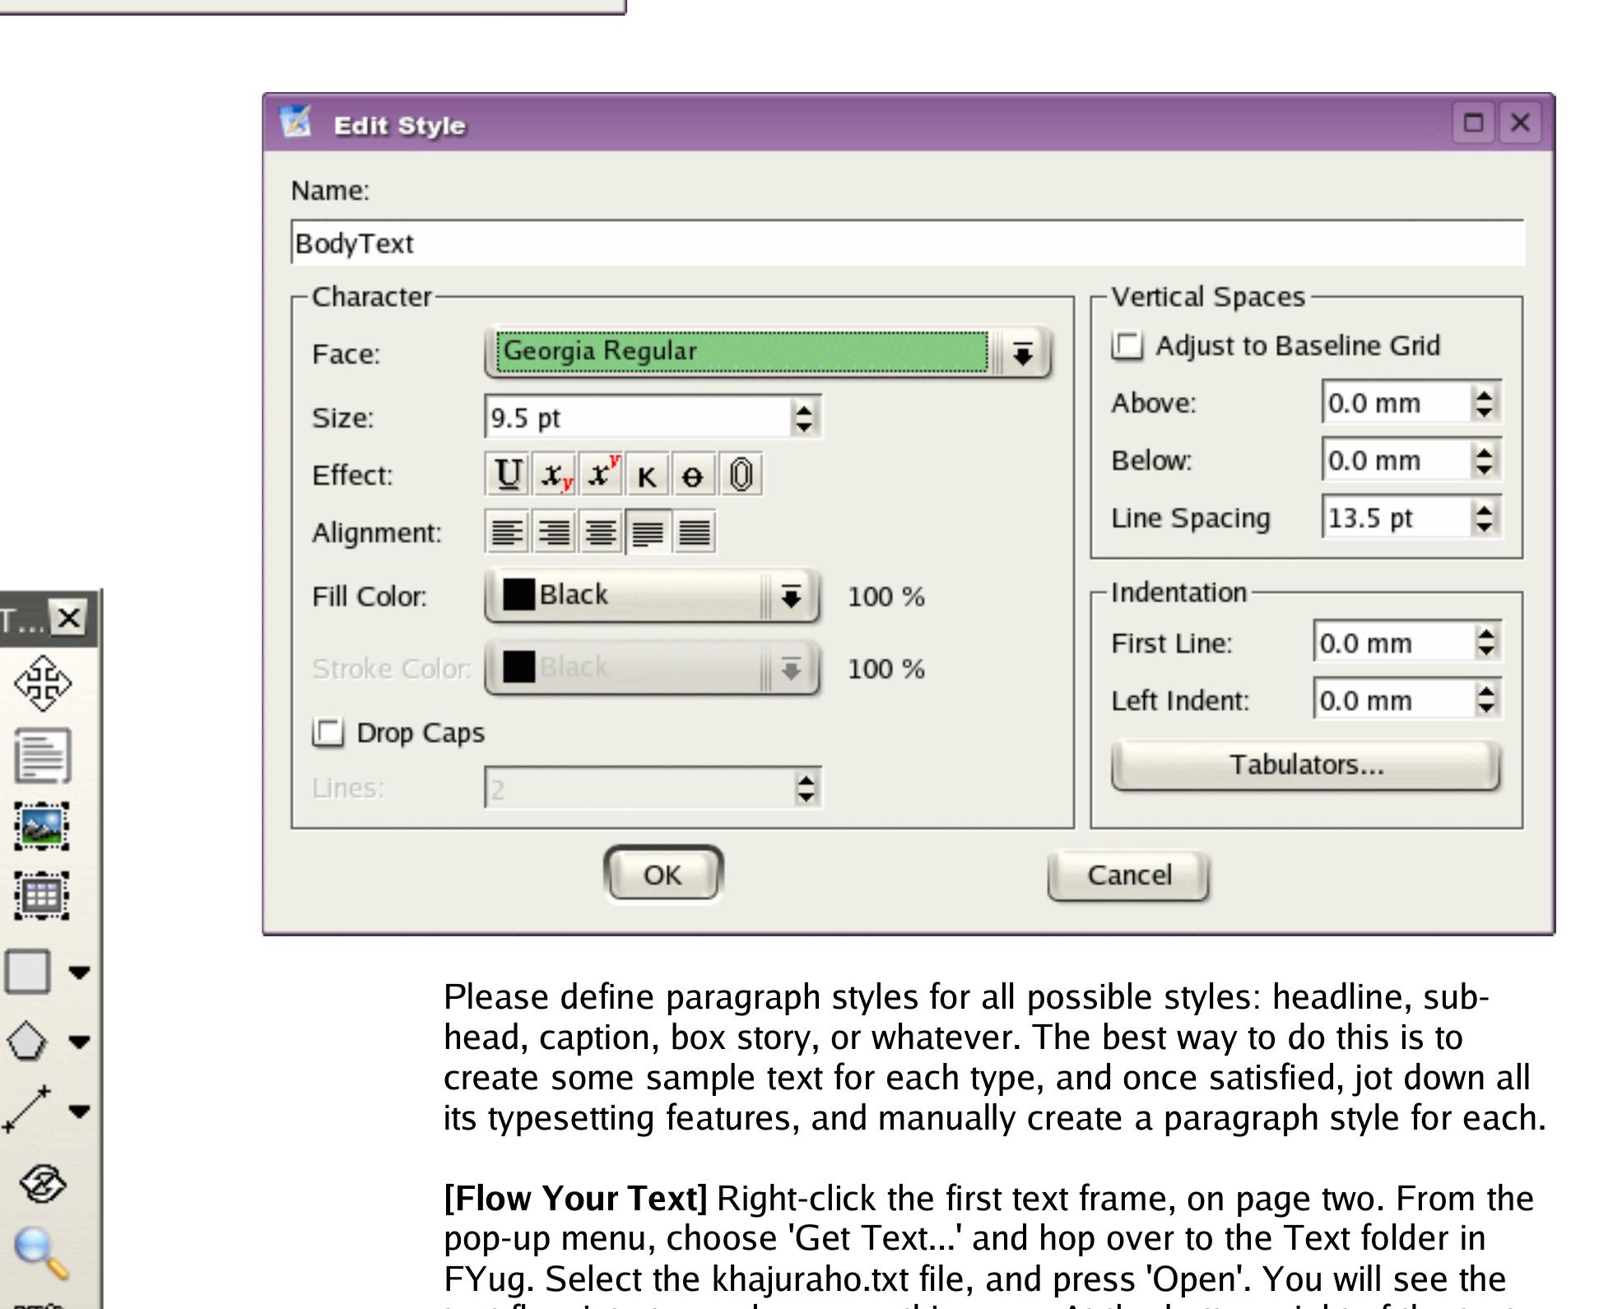
Task: Click the style Name text field
Action: pos(907,244)
